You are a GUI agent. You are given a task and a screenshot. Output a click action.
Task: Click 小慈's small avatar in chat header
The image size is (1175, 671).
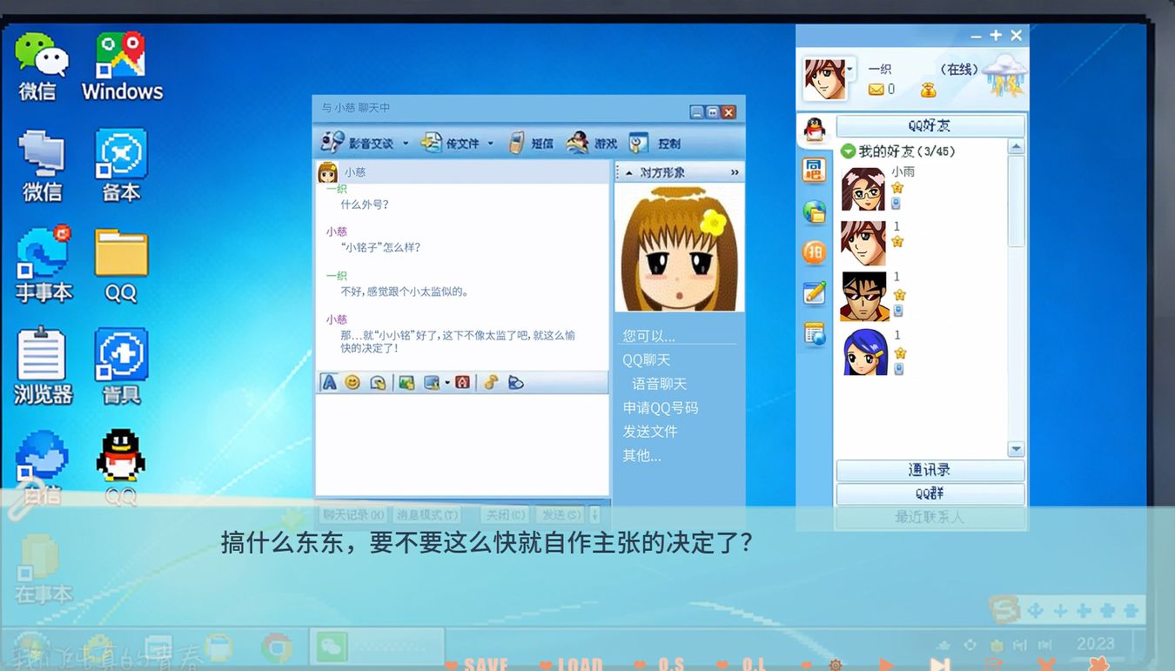point(328,172)
